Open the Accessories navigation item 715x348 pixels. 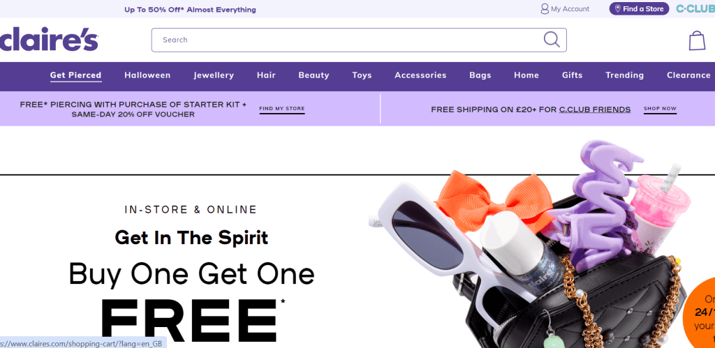point(420,75)
